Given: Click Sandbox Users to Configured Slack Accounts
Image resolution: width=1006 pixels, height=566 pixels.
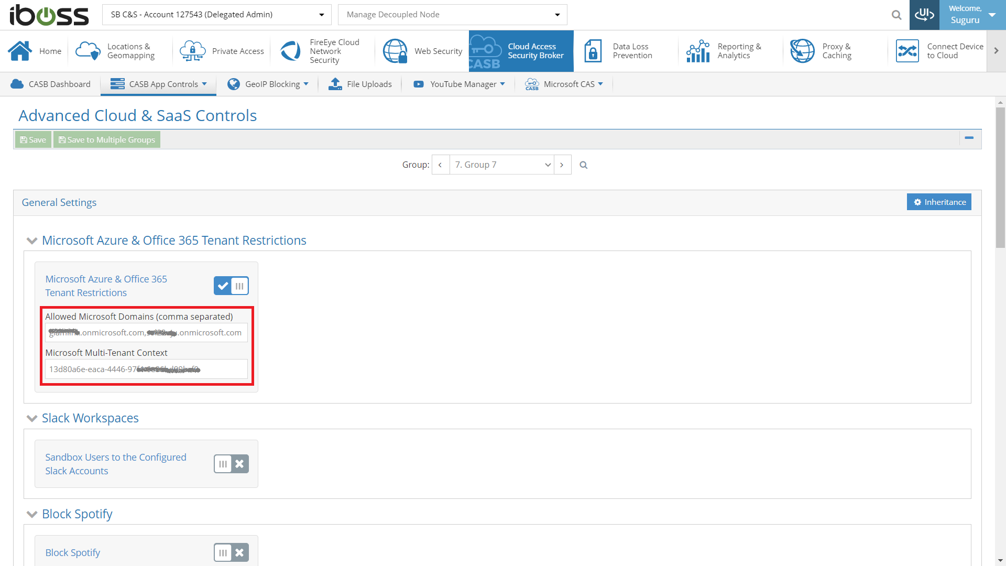Looking at the screenshot, I should point(116,464).
